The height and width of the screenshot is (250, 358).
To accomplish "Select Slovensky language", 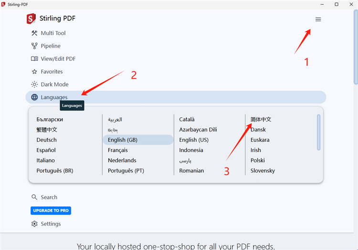I will point(263,170).
